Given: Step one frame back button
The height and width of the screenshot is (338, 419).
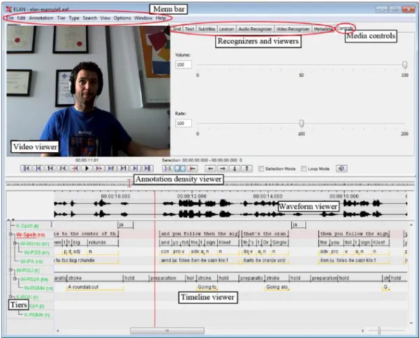Looking at the screenshot, I should point(63,168).
